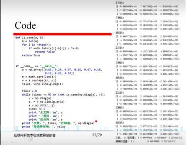Viewport: 186px width, 145px height.
Task: Click the "q, r = np.linalg.qr(a)" line
Action: click(x=46, y=102)
